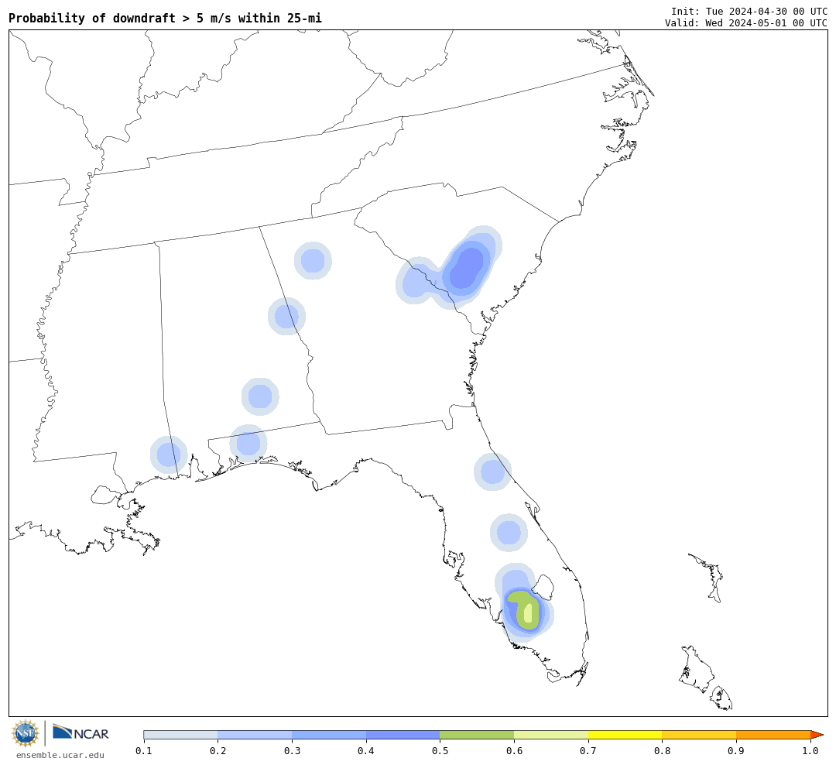Select the Init date text
The width and height of the screenshot is (836, 765).
(749, 11)
